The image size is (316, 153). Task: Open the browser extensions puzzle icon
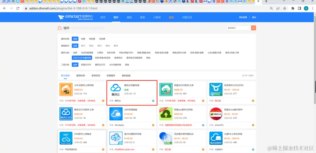293,8
